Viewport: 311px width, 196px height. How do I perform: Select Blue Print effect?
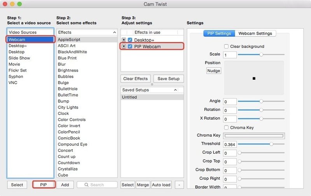[87, 58]
